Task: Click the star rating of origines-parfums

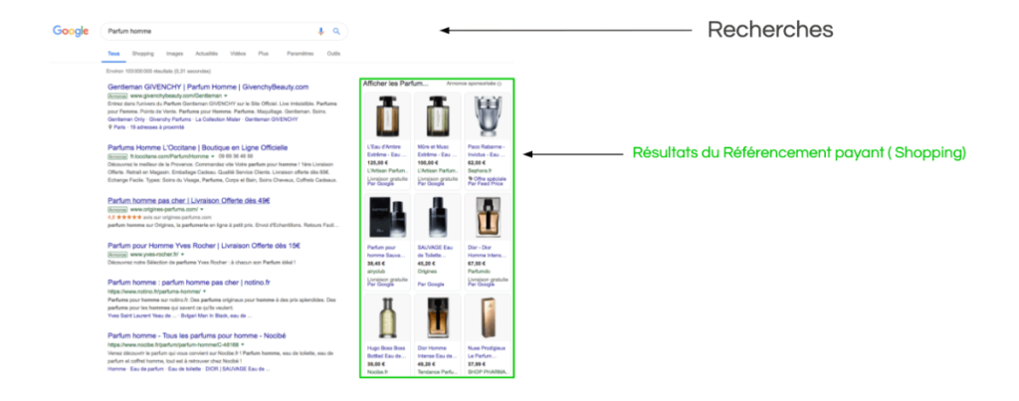Action: [x=130, y=217]
